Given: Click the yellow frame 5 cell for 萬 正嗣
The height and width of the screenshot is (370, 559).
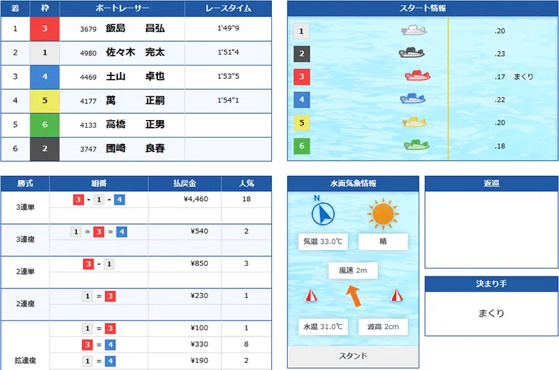Looking at the screenshot, I should pos(45,101).
